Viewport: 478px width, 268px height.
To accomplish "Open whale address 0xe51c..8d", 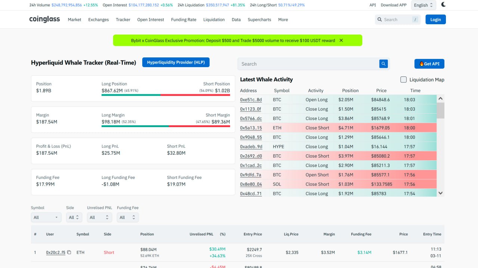I will point(251,100).
